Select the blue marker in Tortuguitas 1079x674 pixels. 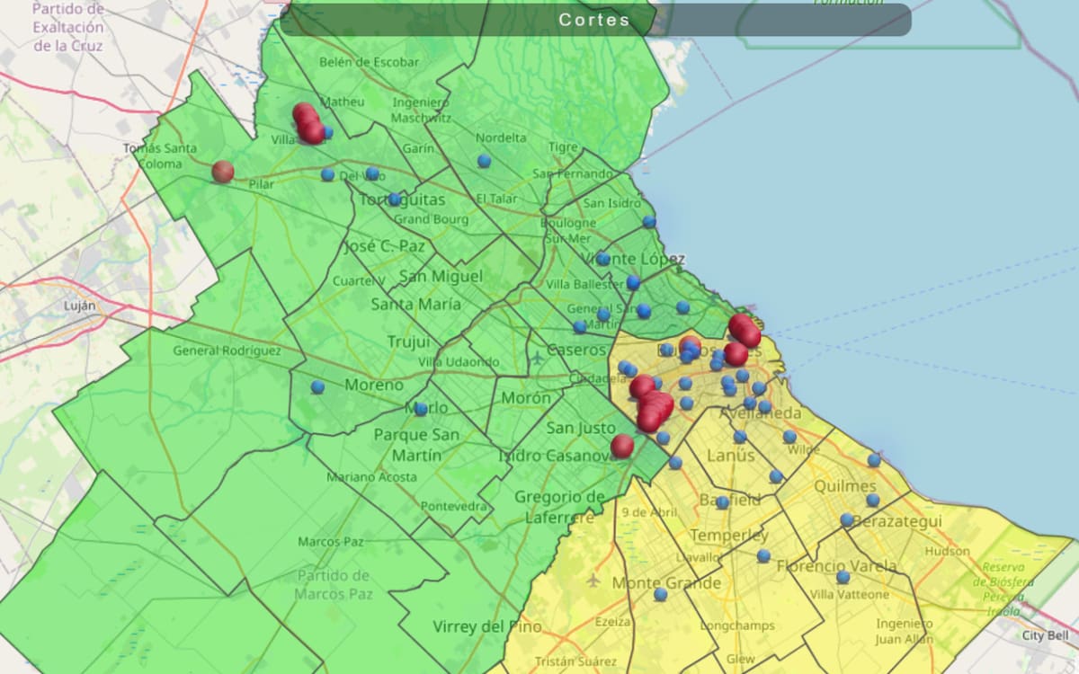pos(395,199)
